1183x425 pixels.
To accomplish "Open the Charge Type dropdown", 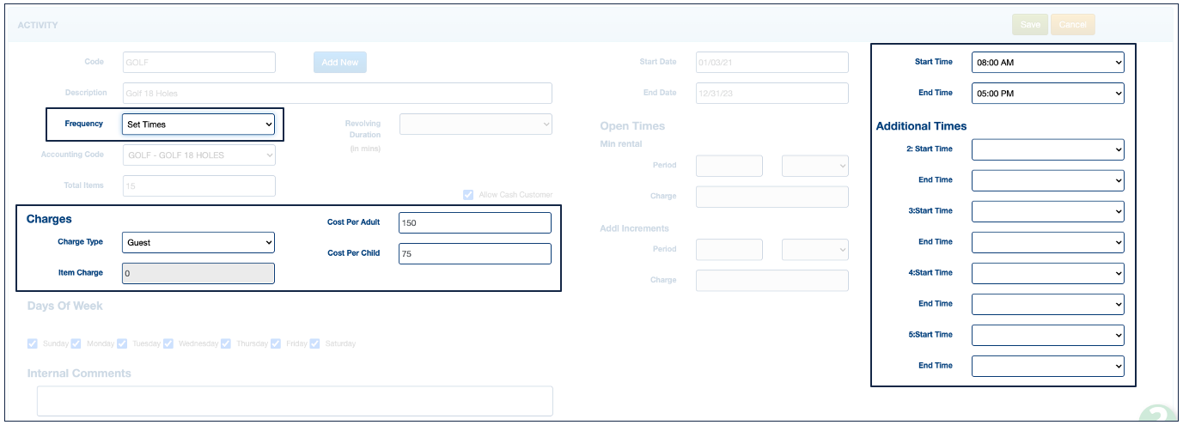I will click(x=198, y=242).
